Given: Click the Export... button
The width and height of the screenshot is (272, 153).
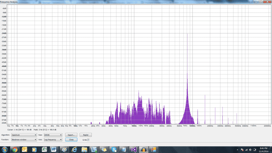Looking at the screenshot, I should (71, 135).
